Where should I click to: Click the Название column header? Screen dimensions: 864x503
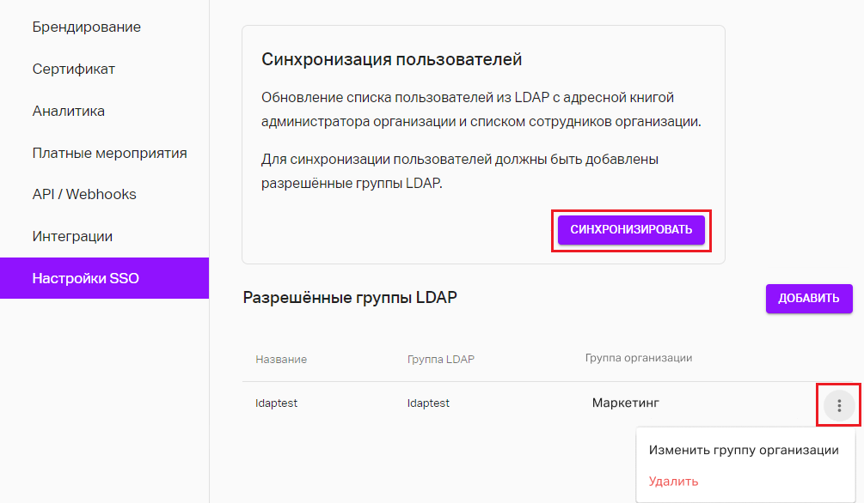click(281, 360)
